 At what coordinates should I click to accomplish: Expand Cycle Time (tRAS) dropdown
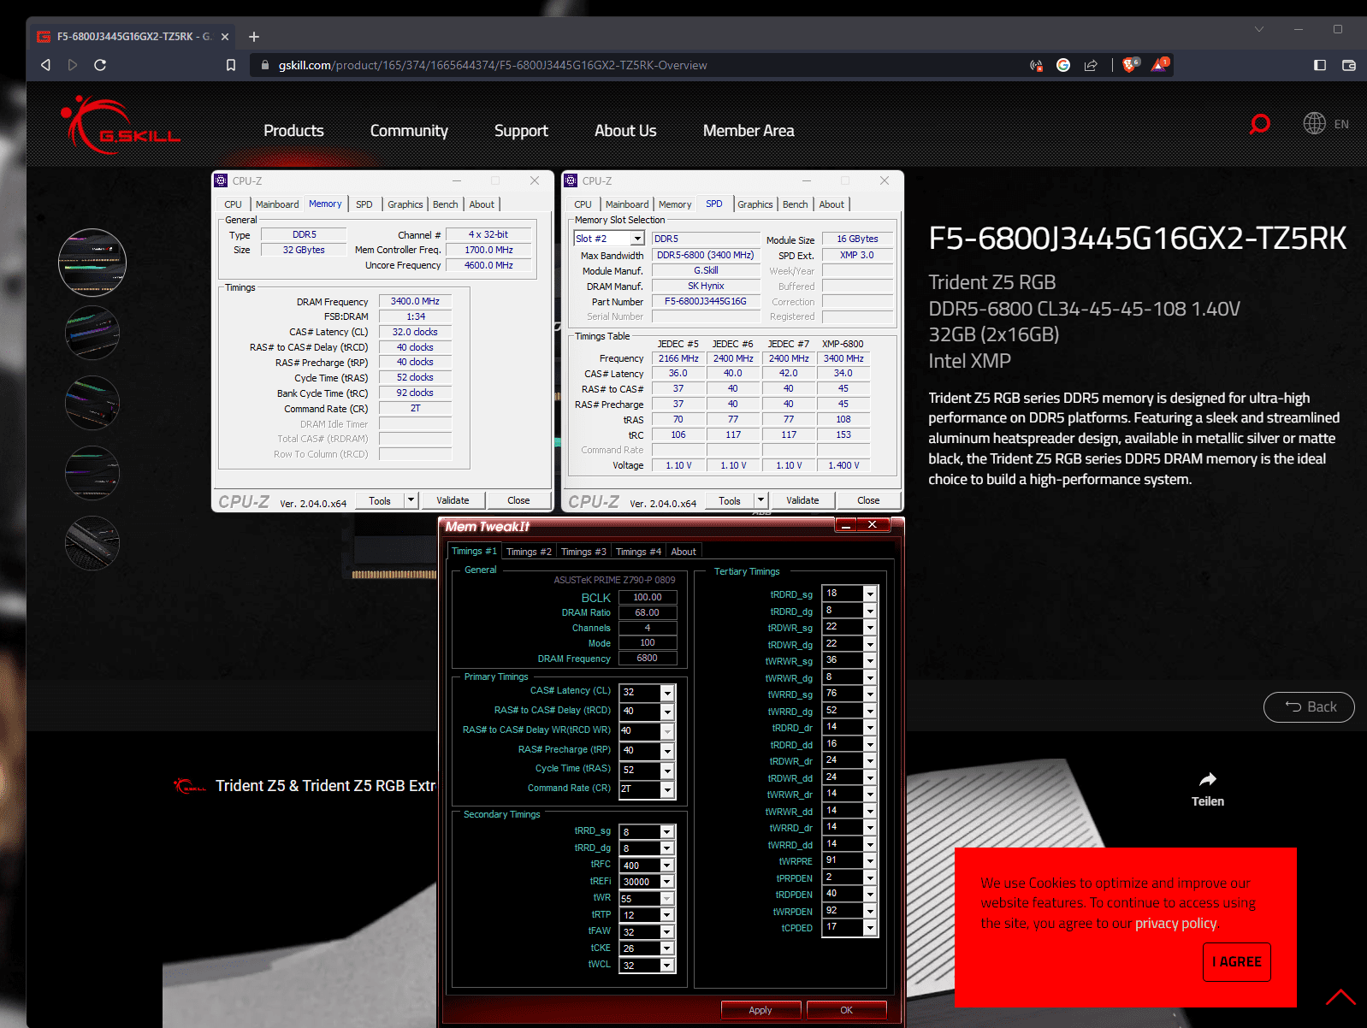667,771
